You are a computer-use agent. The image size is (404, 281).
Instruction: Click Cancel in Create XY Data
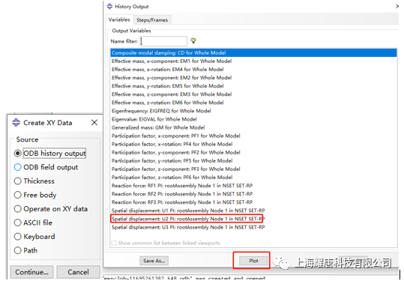78,272
